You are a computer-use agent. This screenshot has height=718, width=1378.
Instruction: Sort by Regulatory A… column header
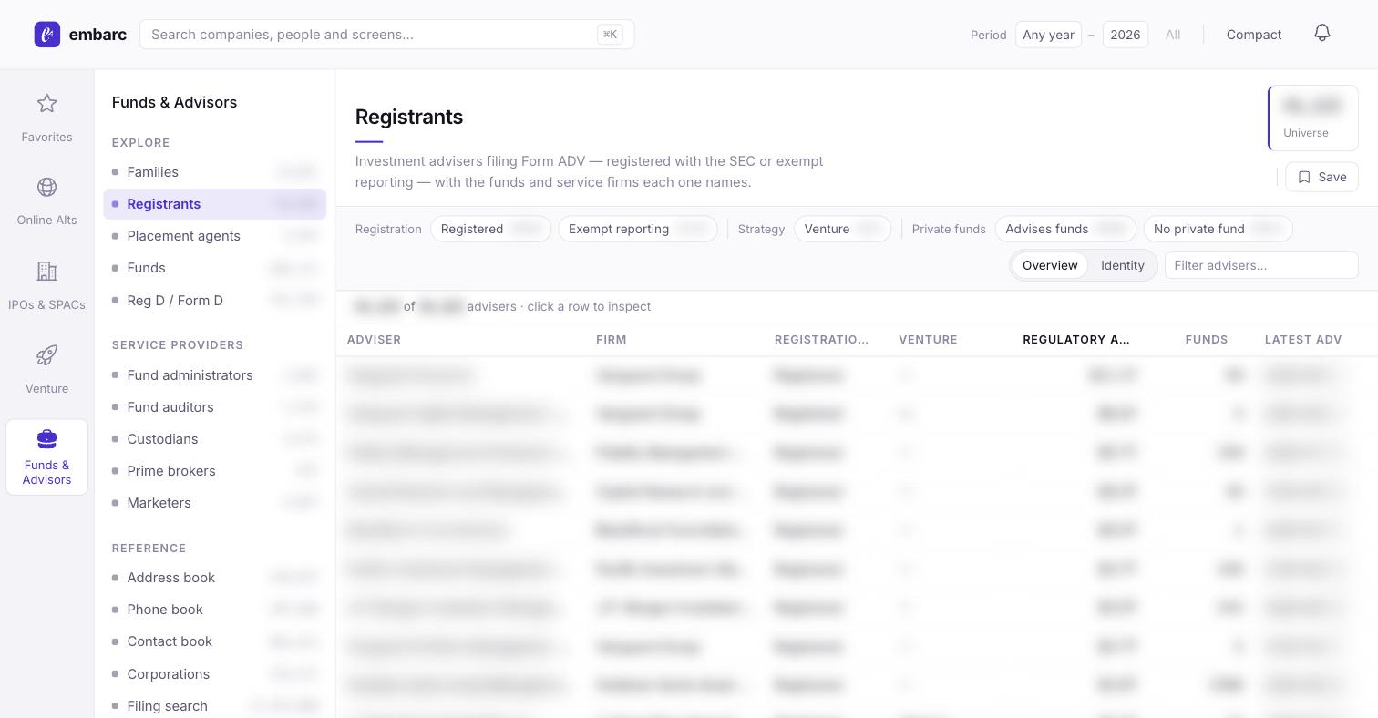pos(1076,340)
